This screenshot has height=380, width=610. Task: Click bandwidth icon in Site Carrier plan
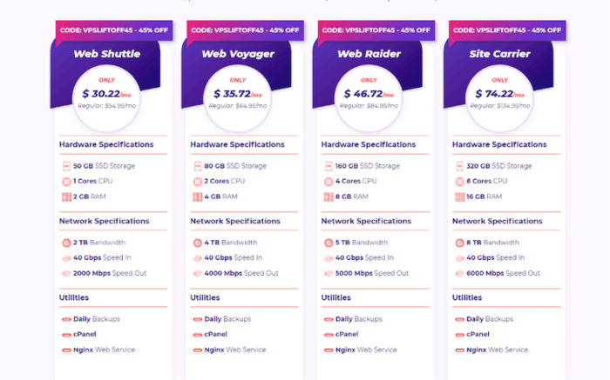(x=458, y=242)
